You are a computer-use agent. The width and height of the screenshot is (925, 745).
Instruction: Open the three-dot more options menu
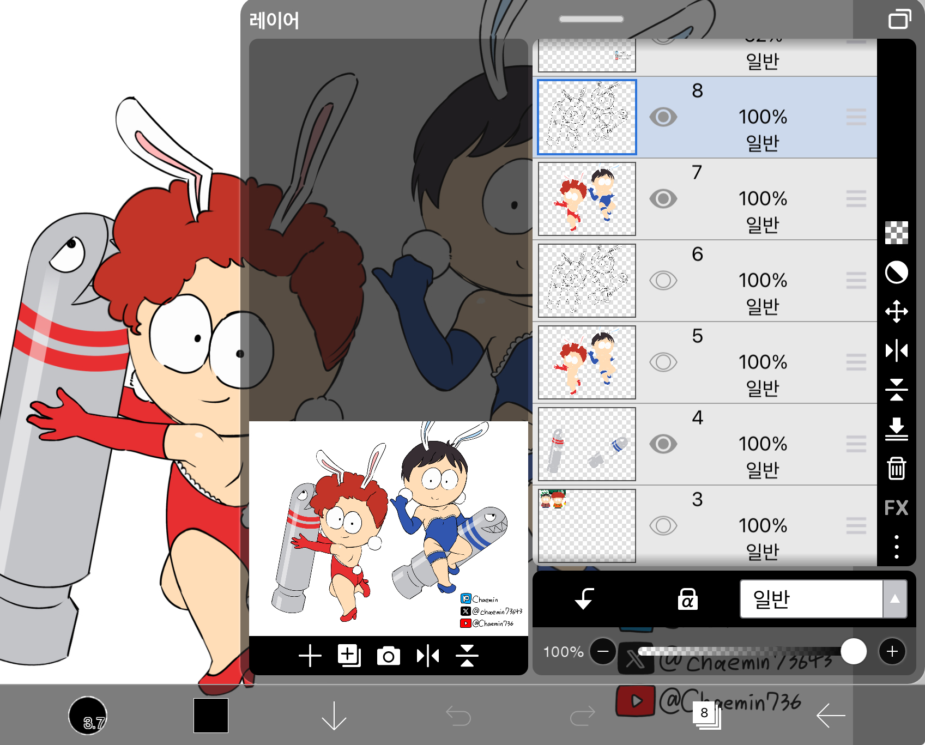pyautogui.click(x=896, y=547)
